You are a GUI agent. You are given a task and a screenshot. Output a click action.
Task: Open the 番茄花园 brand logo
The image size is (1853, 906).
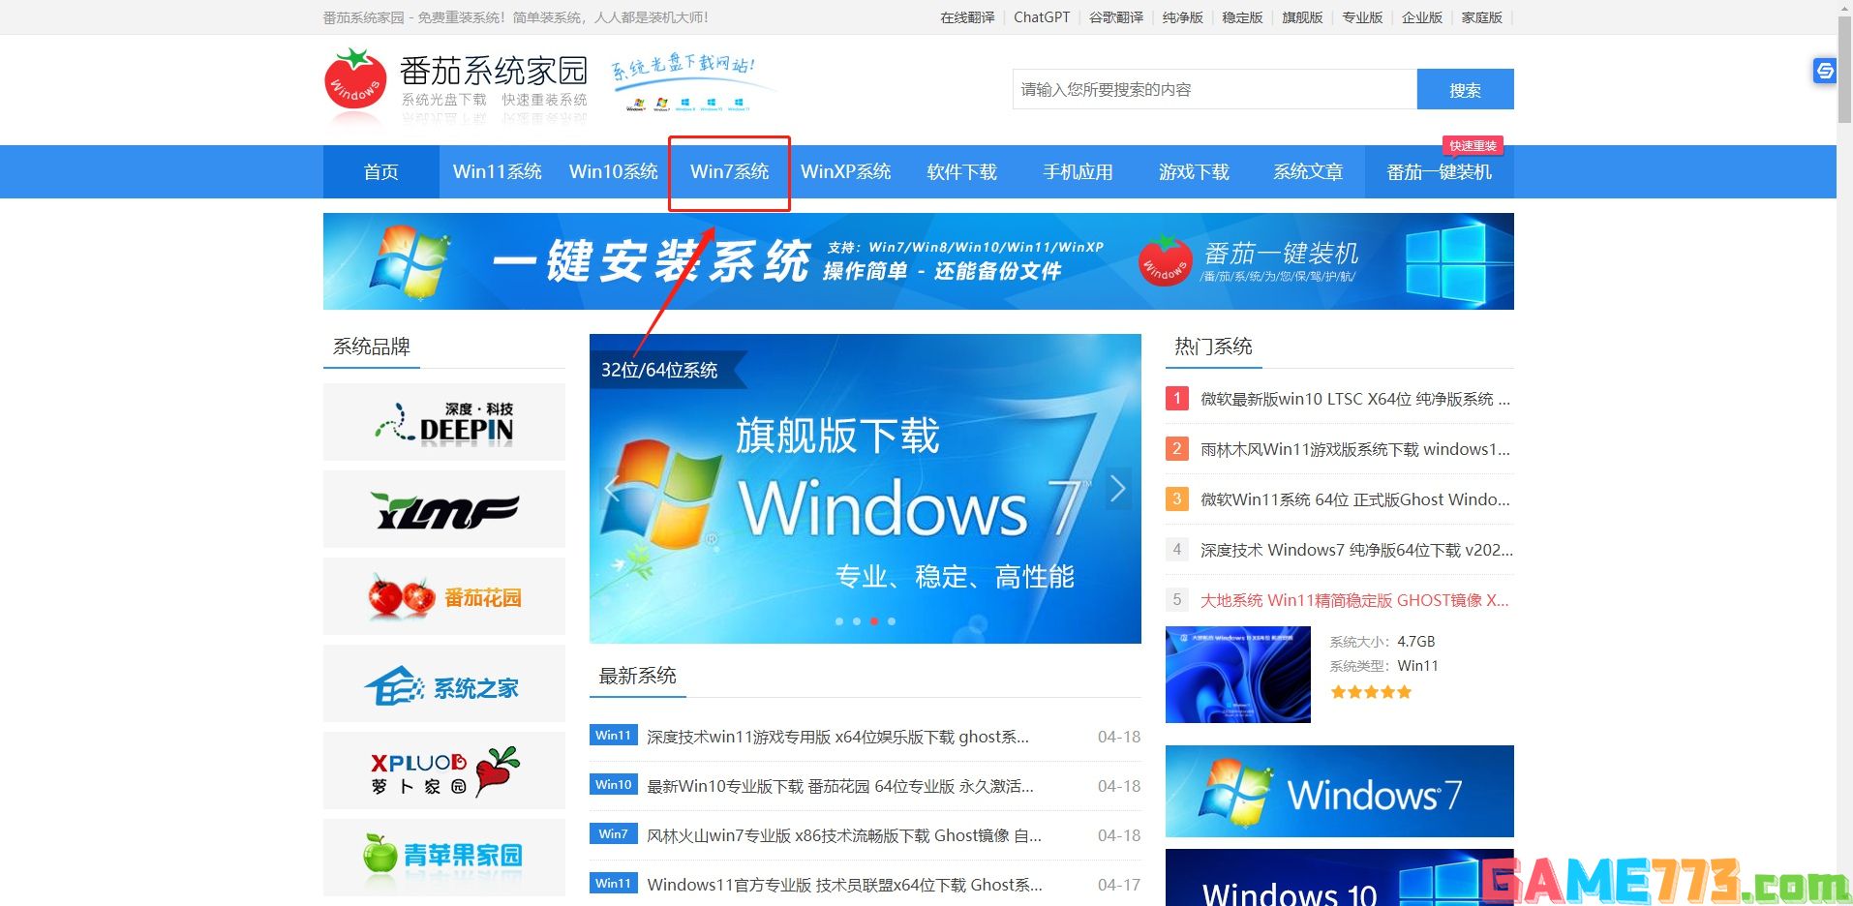[x=444, y=596]
